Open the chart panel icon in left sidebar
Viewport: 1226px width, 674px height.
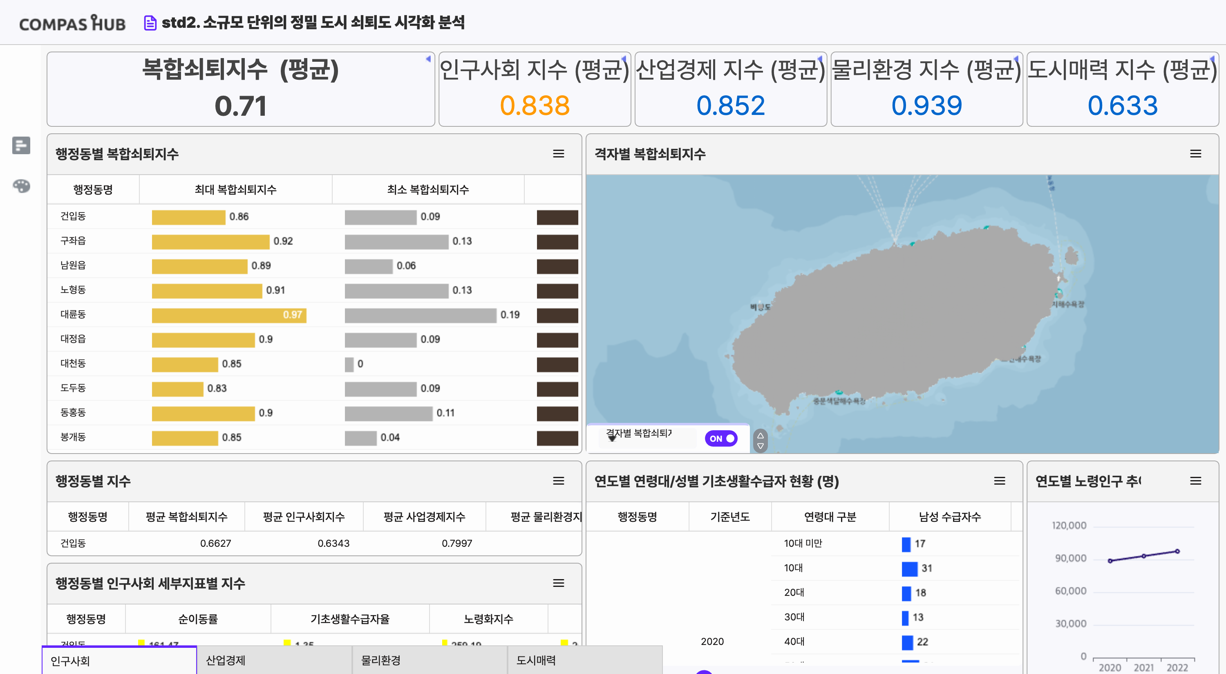coord(21,145)
